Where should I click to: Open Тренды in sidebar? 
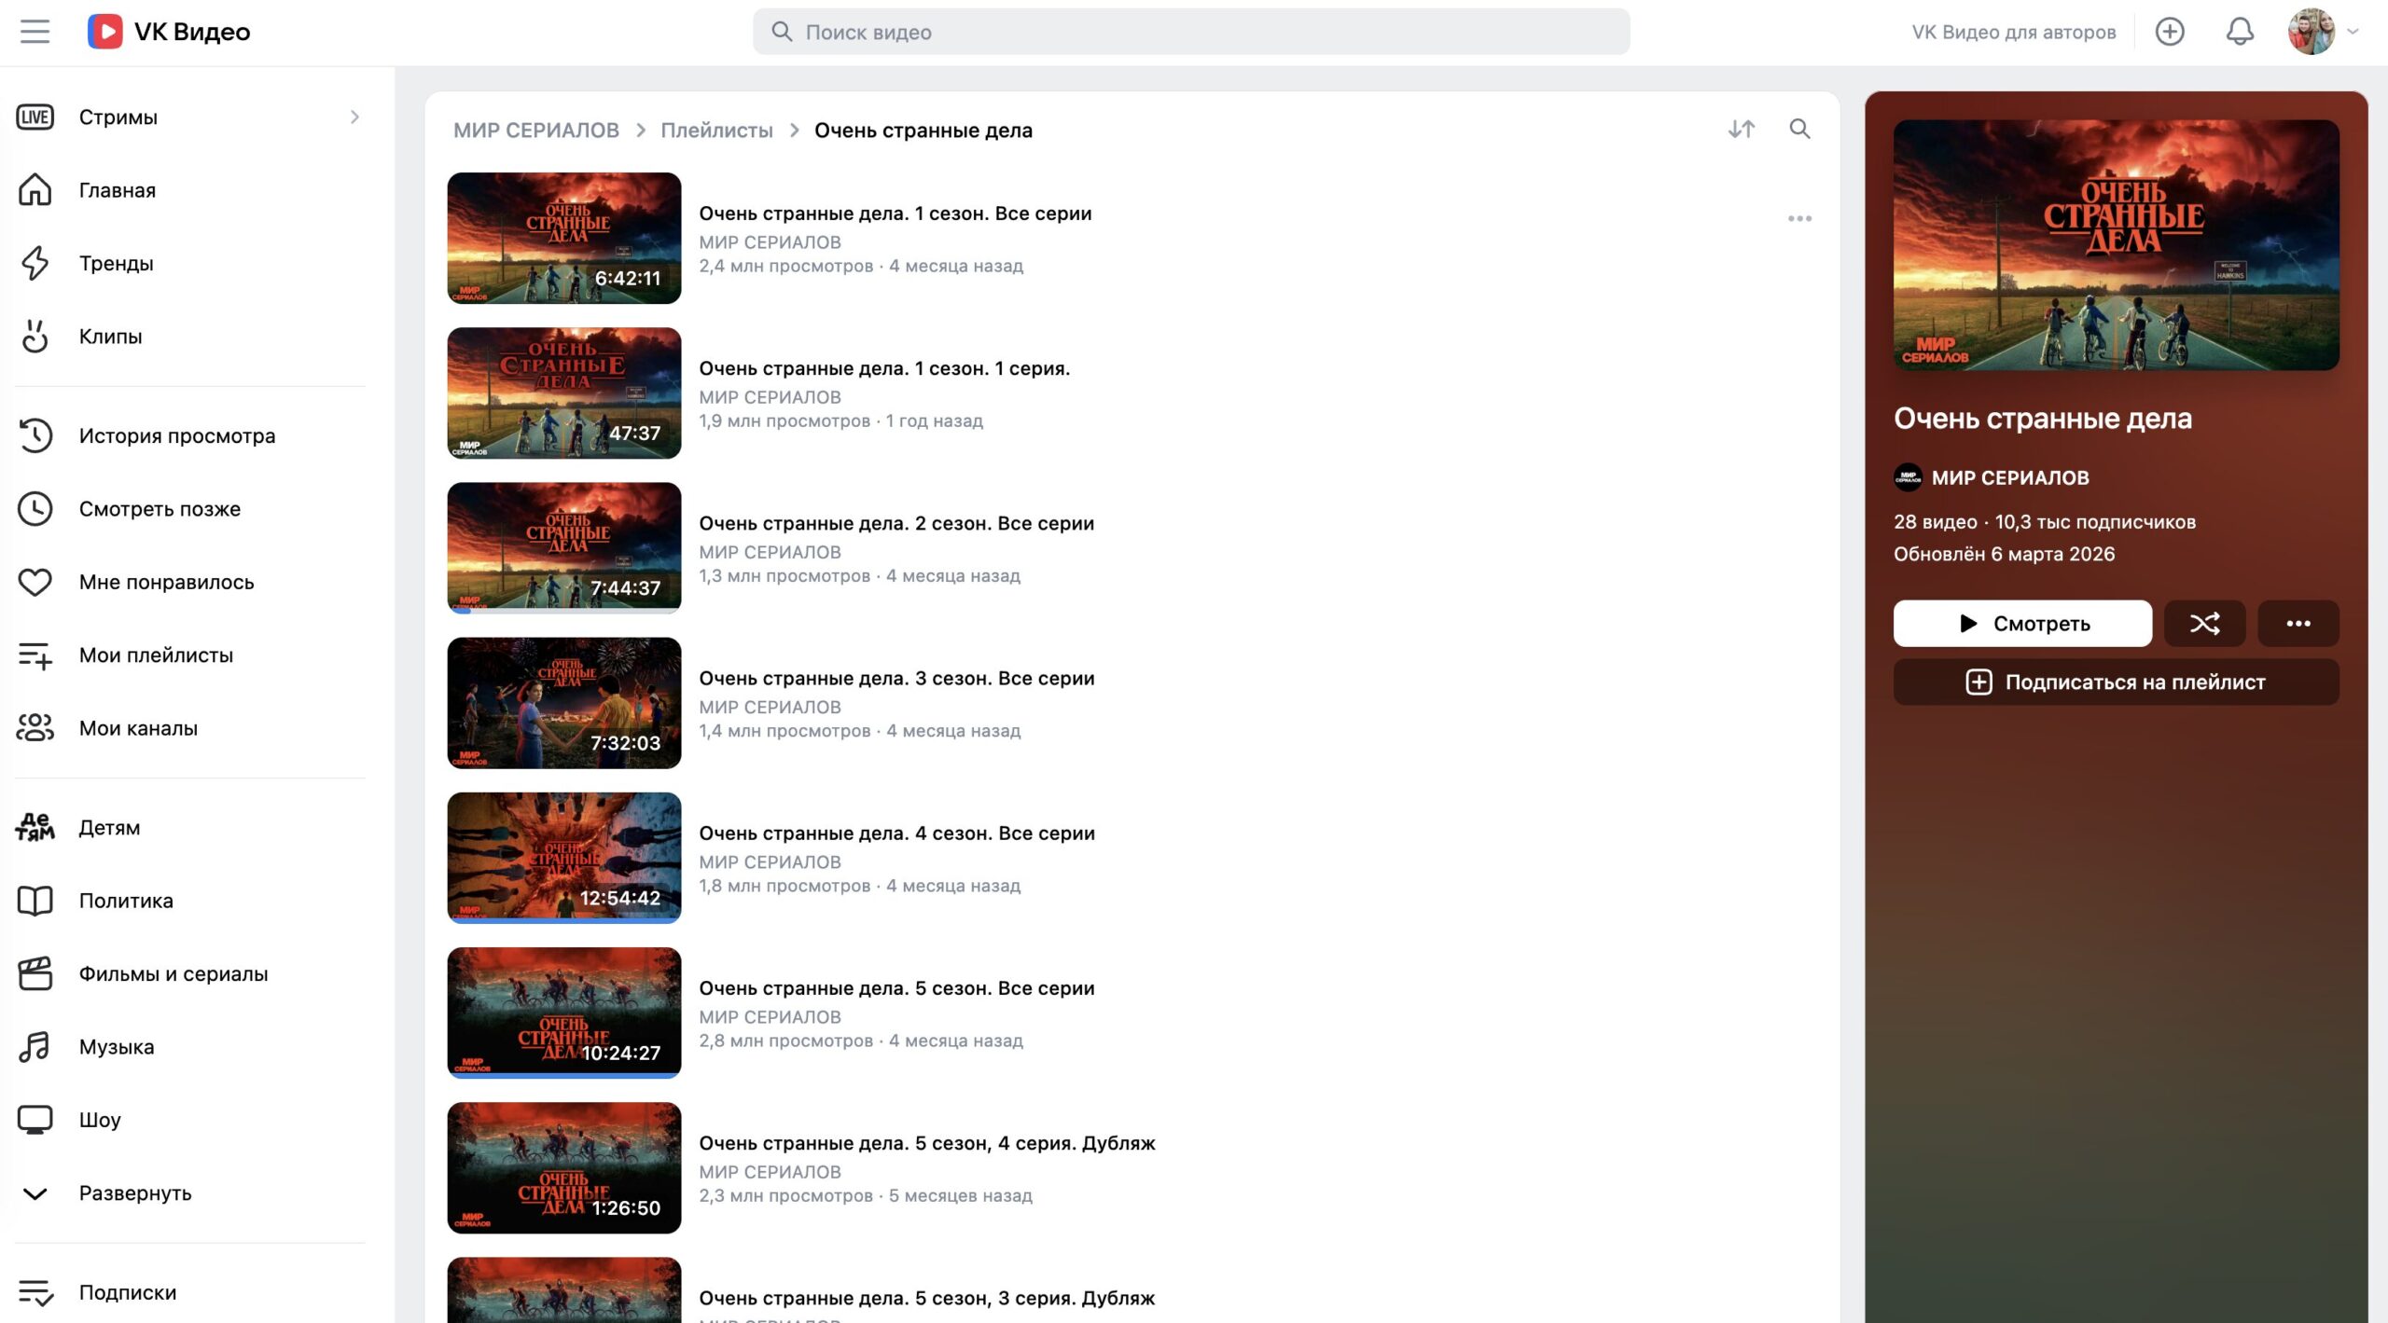pos(190,263)
